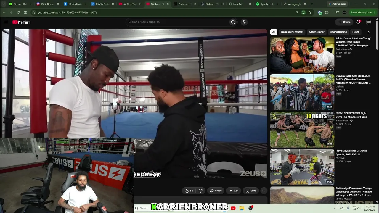Open Golden Age Panoramas video title
The width and height of the screenshot is (379, 213).
[x=353, y=192]
